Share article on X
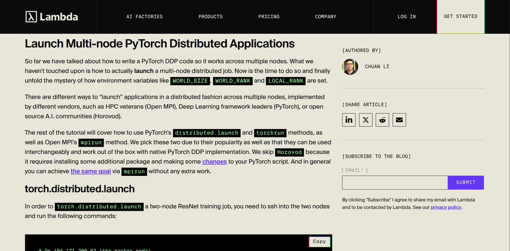 coord(365,120)
